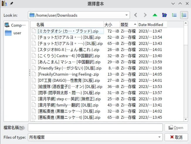
Task: Go to parent directory with green arrow
Action: 155,15
